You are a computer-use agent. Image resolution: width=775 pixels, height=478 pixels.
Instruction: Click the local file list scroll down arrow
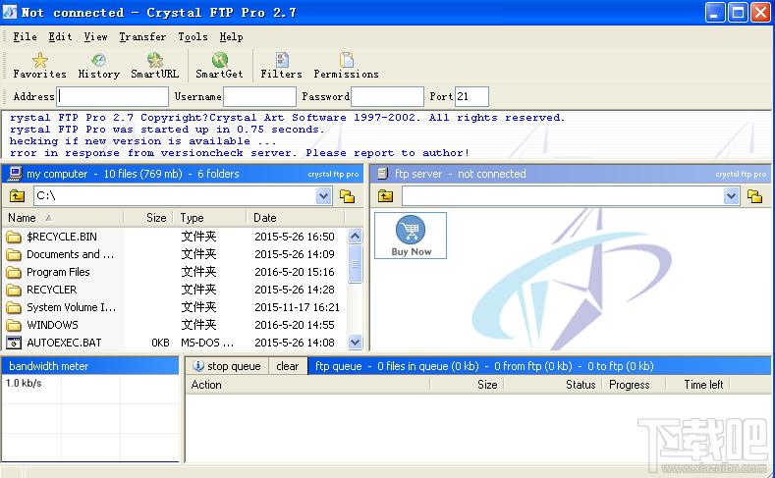[355, 342]
